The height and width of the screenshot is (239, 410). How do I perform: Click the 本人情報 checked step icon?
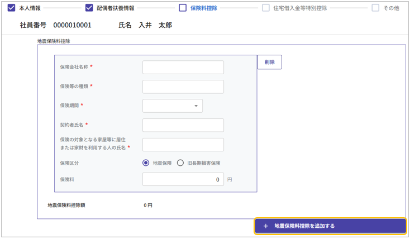(11, 8)
